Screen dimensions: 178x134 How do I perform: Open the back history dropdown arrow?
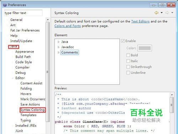(162, 12)
